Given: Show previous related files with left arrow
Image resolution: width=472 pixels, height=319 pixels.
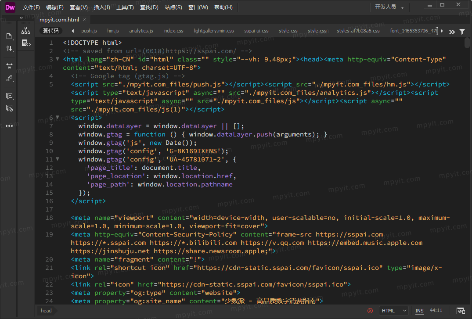Looking at the screenshot, I should (72, 31).
